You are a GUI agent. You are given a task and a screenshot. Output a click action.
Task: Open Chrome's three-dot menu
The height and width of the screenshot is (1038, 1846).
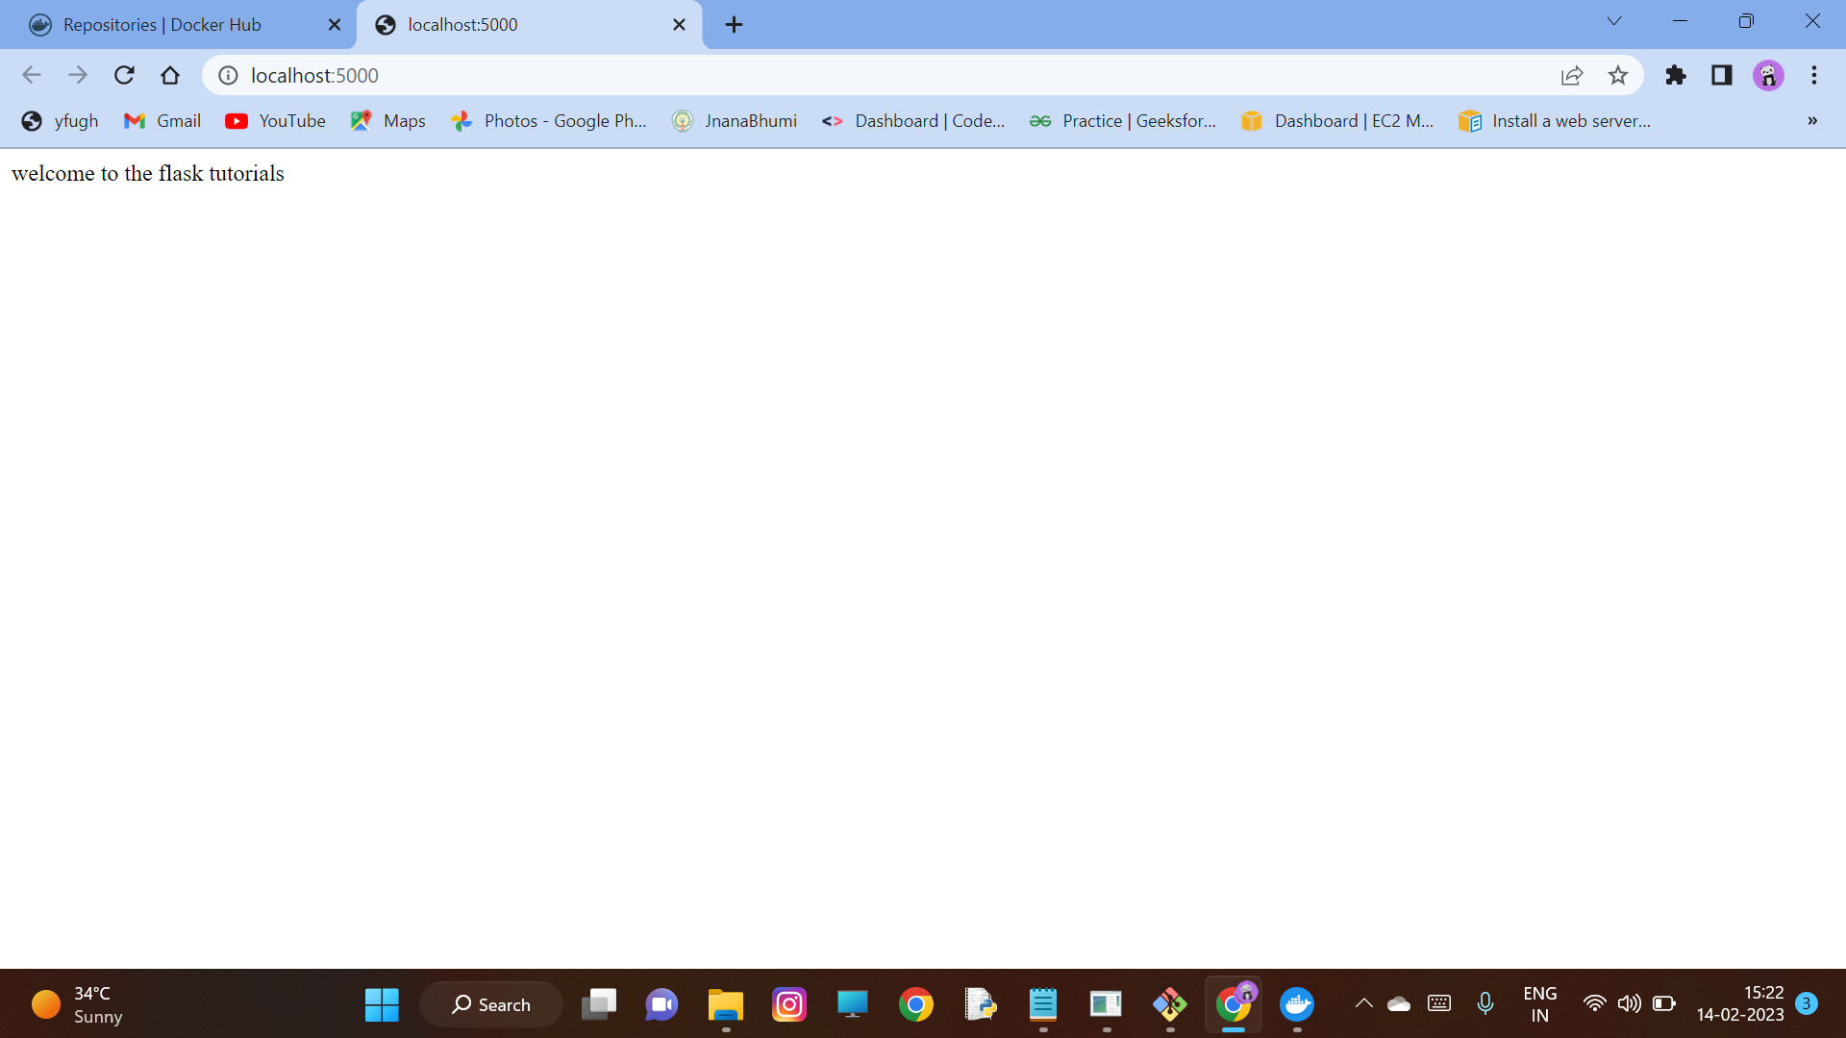point(1814,75)
